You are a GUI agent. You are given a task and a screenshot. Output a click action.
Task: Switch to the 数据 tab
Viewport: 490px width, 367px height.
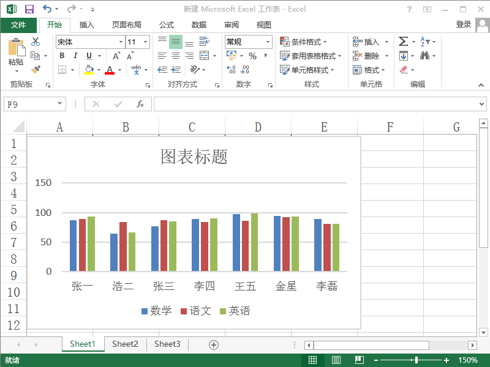pyautogui.click(x=198, y=25)
